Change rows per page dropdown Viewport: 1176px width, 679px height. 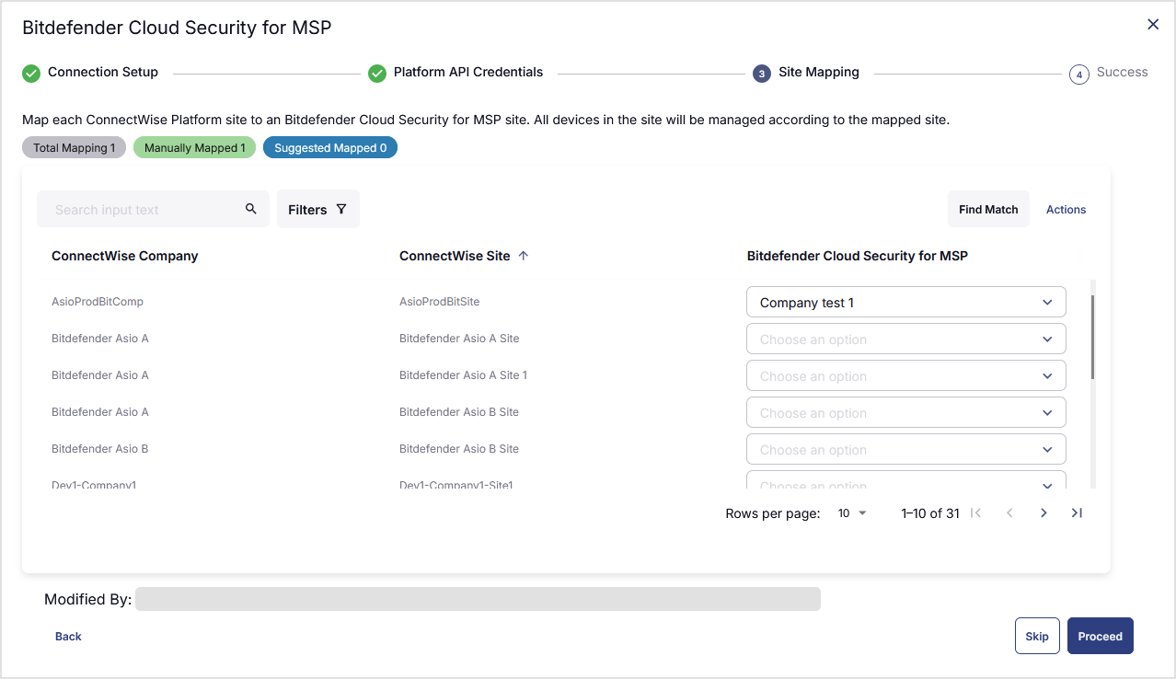[852, 512]
